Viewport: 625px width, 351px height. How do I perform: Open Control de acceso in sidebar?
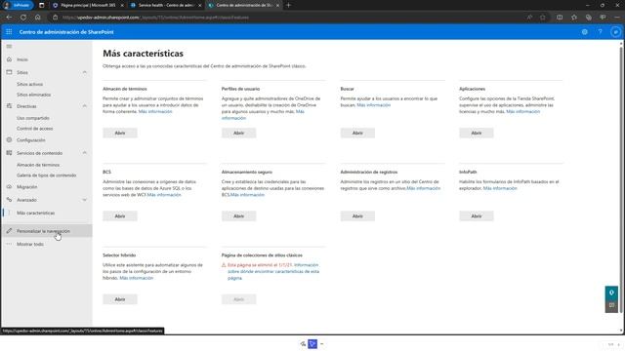point(35,129)
